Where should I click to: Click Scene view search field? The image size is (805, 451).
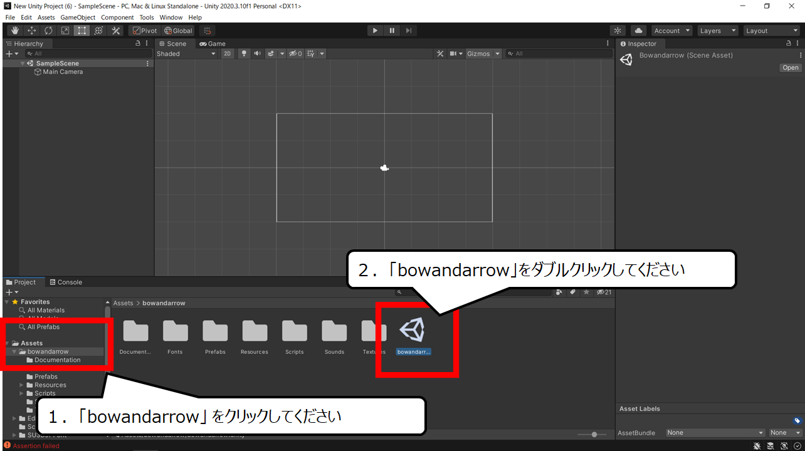click(560, 54)
